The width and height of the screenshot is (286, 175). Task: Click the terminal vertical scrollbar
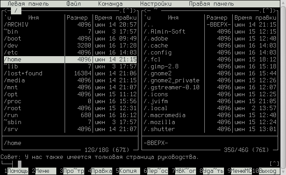click(x=283, y=87)
